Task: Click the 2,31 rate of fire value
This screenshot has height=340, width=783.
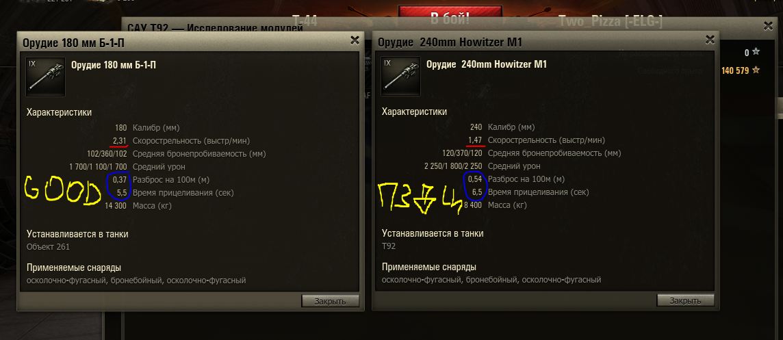Action: pos(120,141)
